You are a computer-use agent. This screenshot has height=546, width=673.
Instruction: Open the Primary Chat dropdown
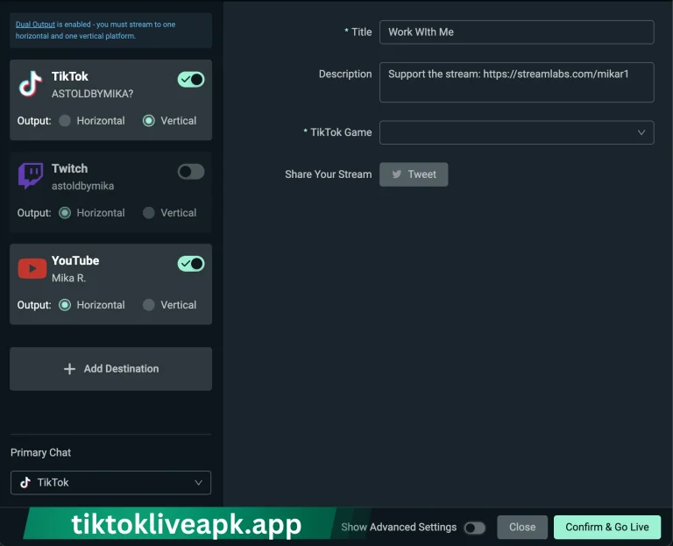coord(110,483)
